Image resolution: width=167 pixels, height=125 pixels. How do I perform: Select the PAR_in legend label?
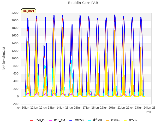[40, 120]
